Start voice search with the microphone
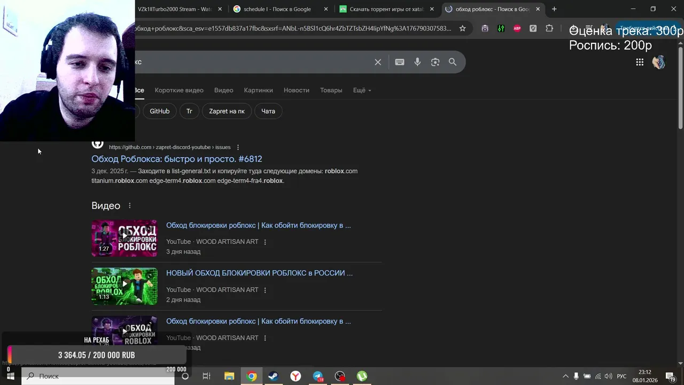This screenshot has height=385, width=684. (x=417, y=62)
